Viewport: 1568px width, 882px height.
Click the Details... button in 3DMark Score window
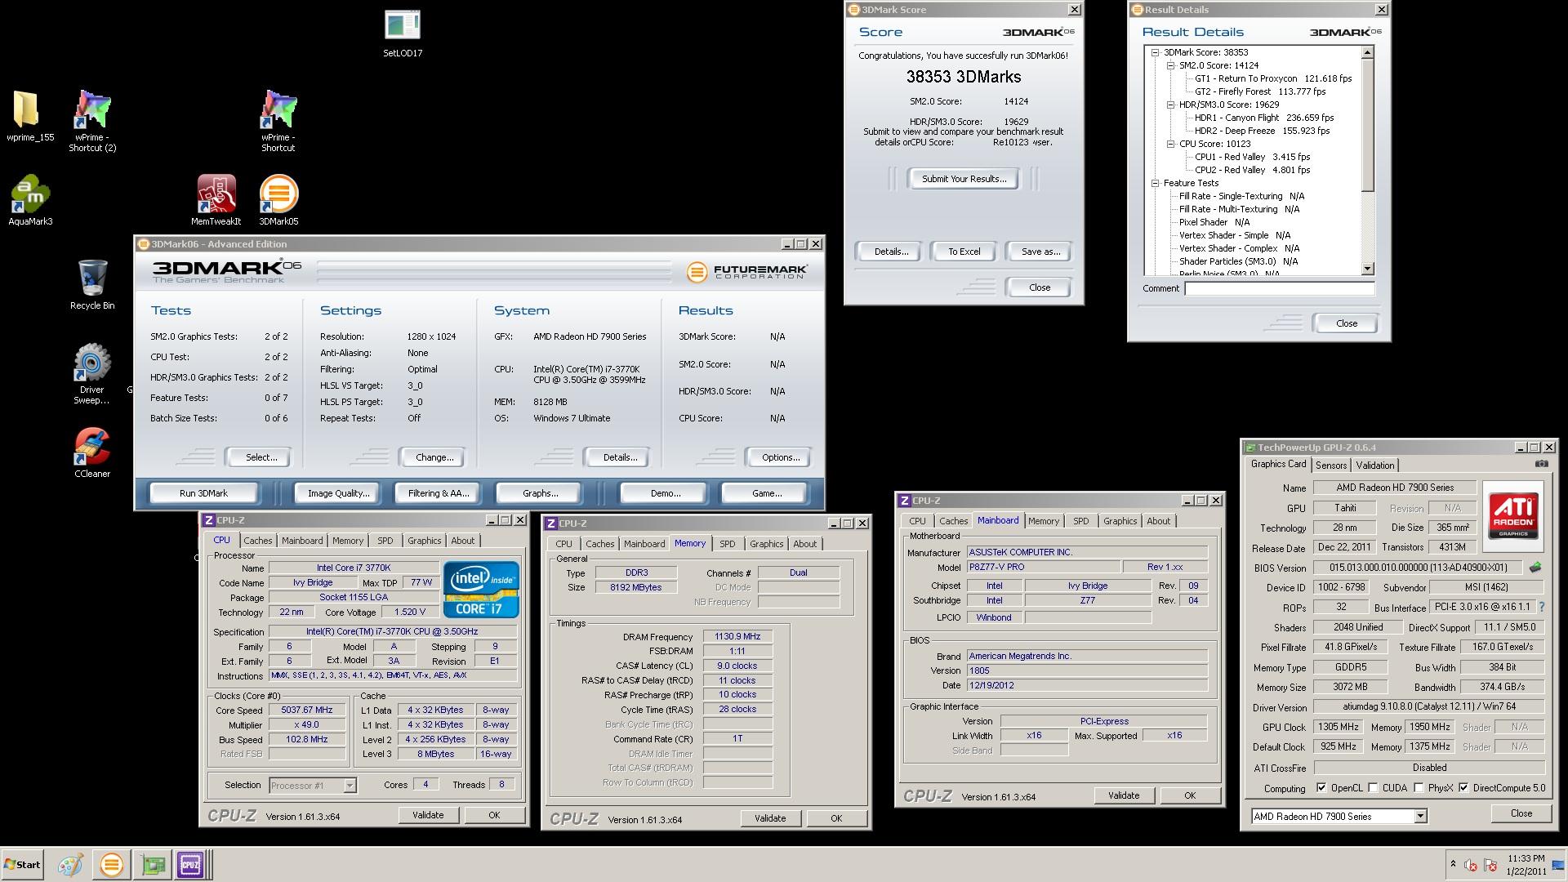[x=891, y=252]
